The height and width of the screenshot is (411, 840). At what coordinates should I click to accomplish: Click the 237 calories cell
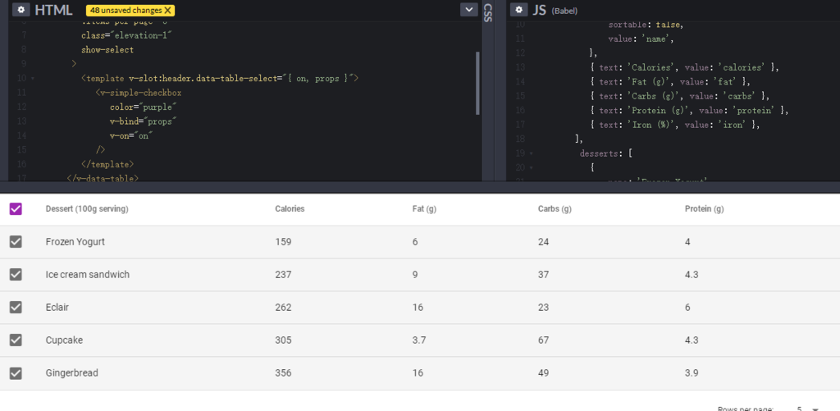click(283, 274)
